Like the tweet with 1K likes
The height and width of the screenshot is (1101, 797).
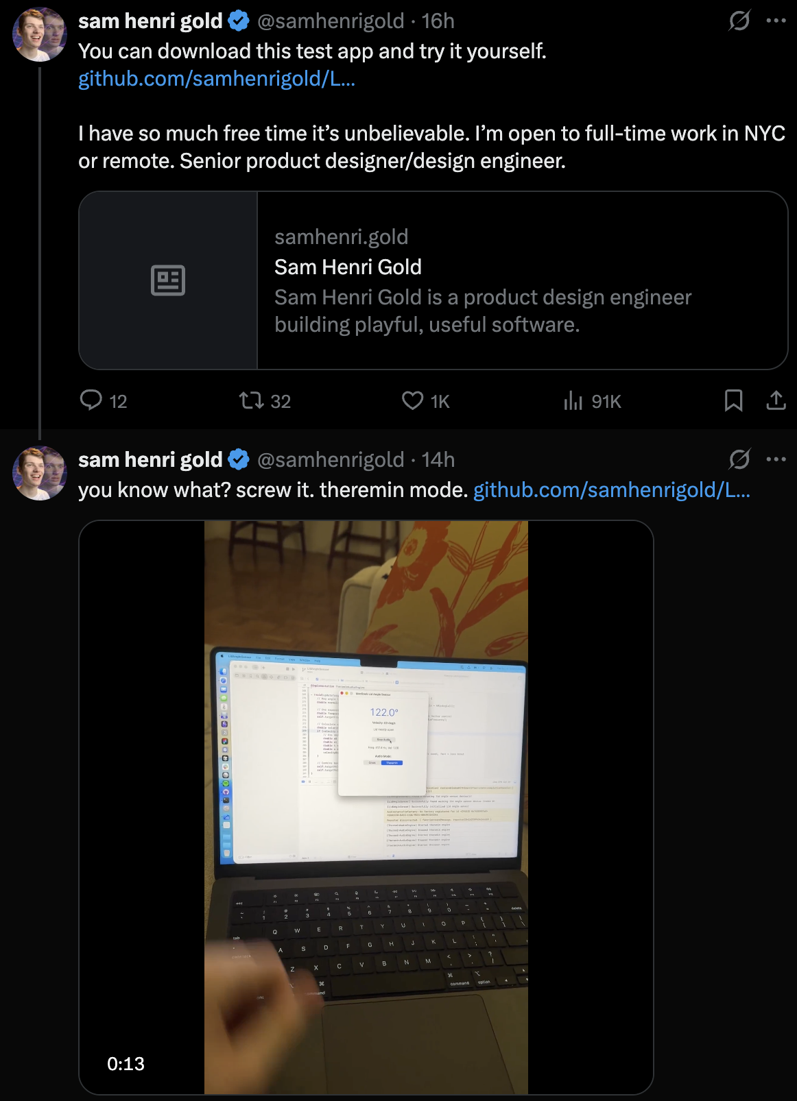425,400
